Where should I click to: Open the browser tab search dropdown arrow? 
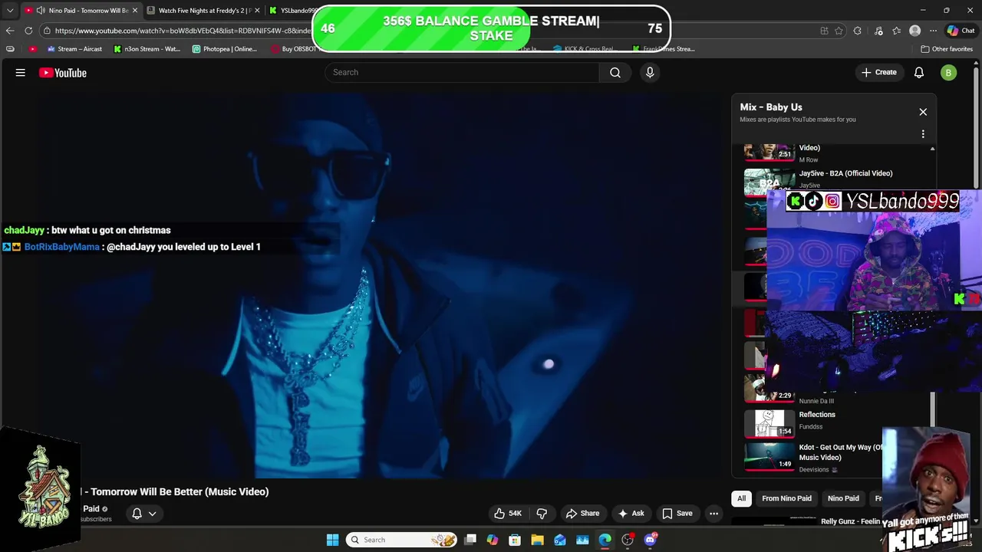coord(10,10)
